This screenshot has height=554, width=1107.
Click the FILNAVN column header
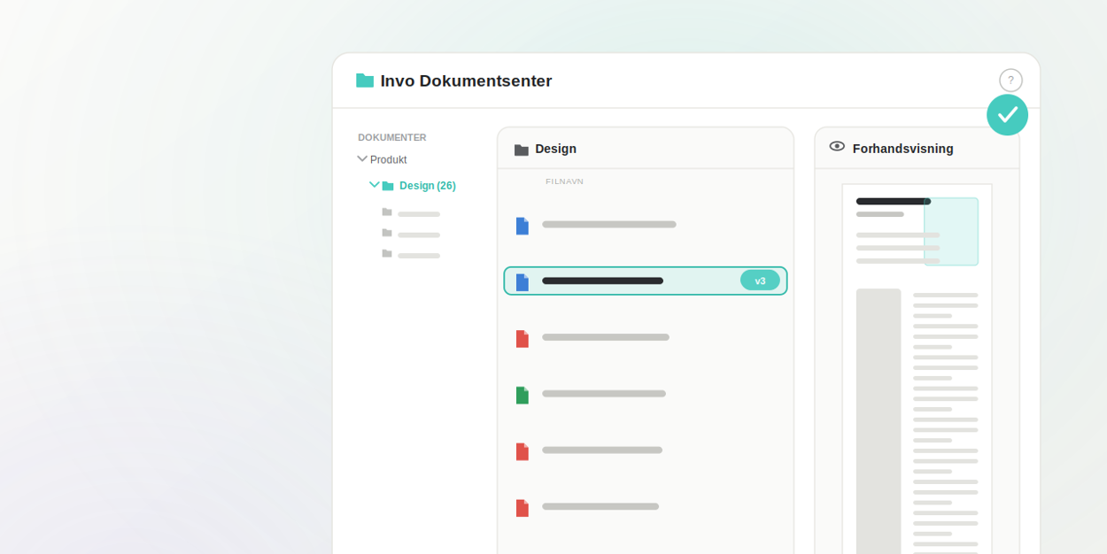pyautogui.click(x=564, y=181)
